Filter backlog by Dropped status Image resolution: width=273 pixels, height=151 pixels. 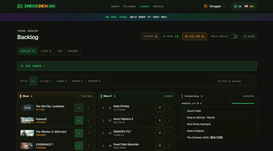click(x=77, y=81)
